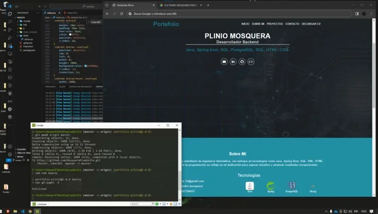Open CONSOLA DE DEPURACIÓN panel tab

tap(80, 86)
